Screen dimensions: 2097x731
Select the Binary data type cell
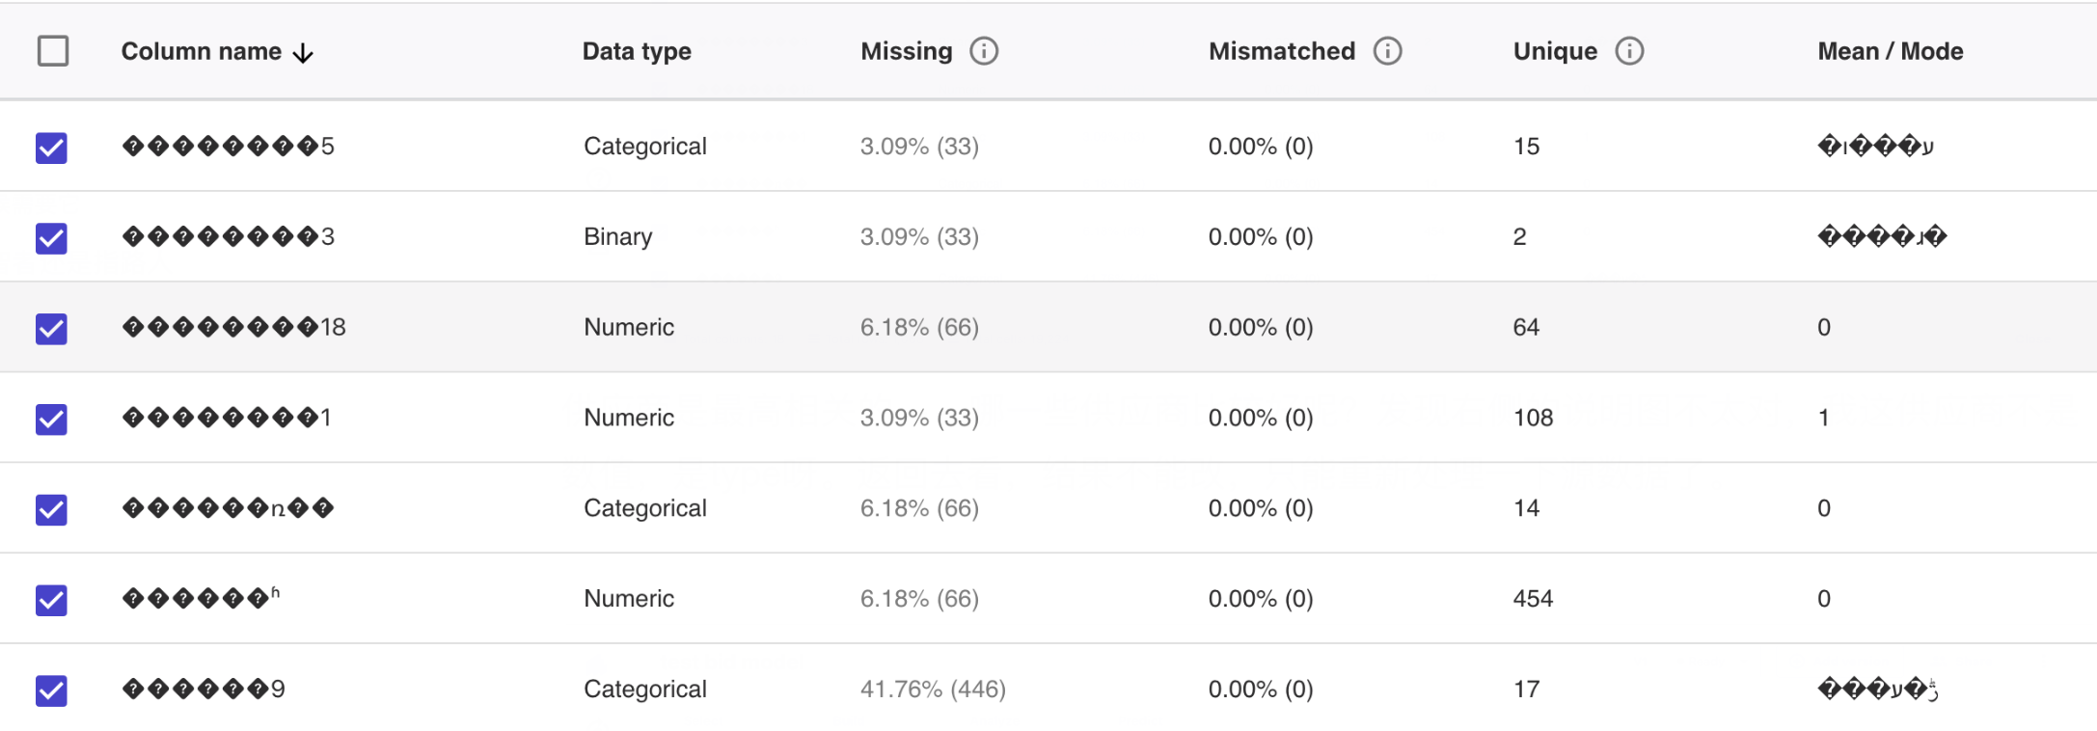[617, 237]
